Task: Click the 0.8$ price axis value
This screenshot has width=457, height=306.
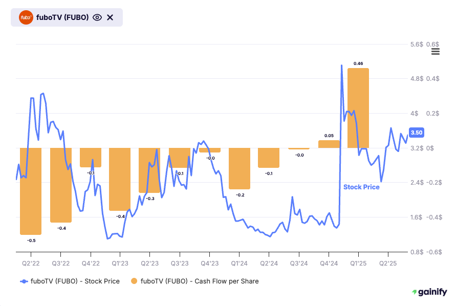Action: (417, 252)
